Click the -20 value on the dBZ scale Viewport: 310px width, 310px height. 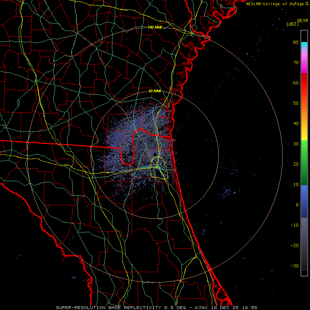(x=294, y=245)
